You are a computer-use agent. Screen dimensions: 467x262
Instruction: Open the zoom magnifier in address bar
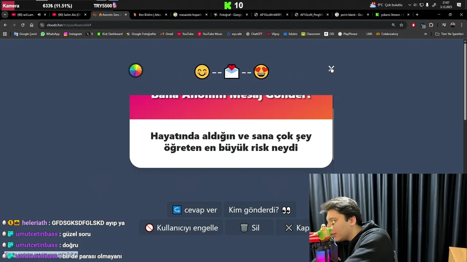393,25
